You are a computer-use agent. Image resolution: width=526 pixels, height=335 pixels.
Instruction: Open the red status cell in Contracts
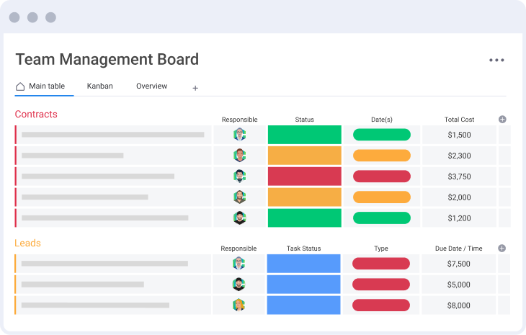coord(304,177)
